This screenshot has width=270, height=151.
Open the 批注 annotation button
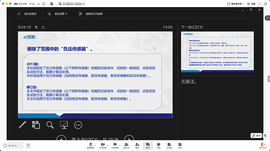256,135
